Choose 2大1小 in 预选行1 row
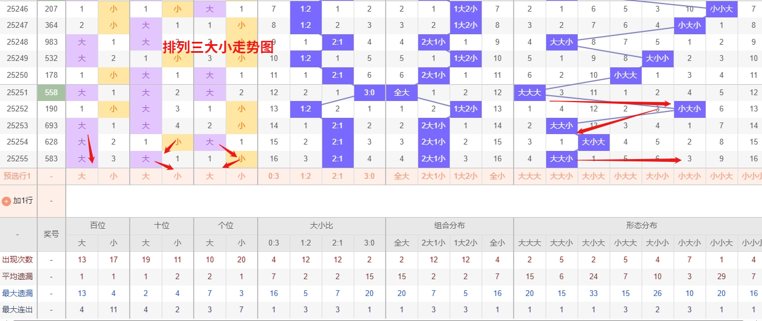 pos(433,176)
